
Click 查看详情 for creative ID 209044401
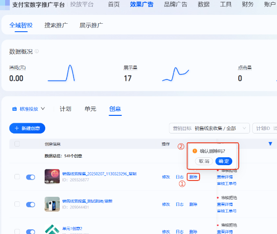coord(225,204)
